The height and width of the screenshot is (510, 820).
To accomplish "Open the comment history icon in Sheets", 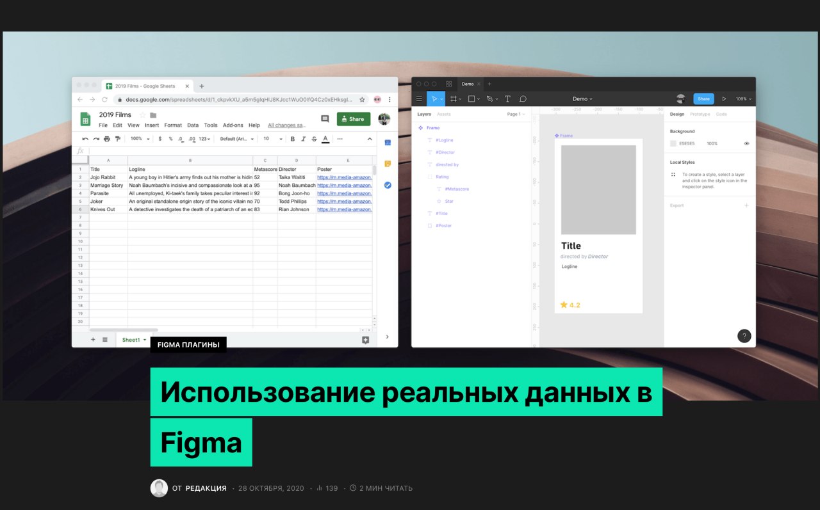I will tap(325, 119).
